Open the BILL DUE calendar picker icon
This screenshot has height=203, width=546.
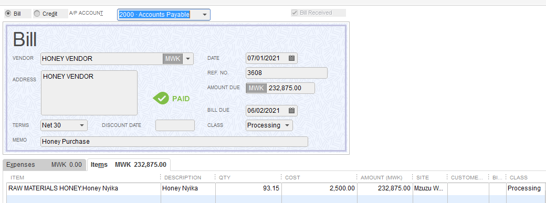[292, 111]
